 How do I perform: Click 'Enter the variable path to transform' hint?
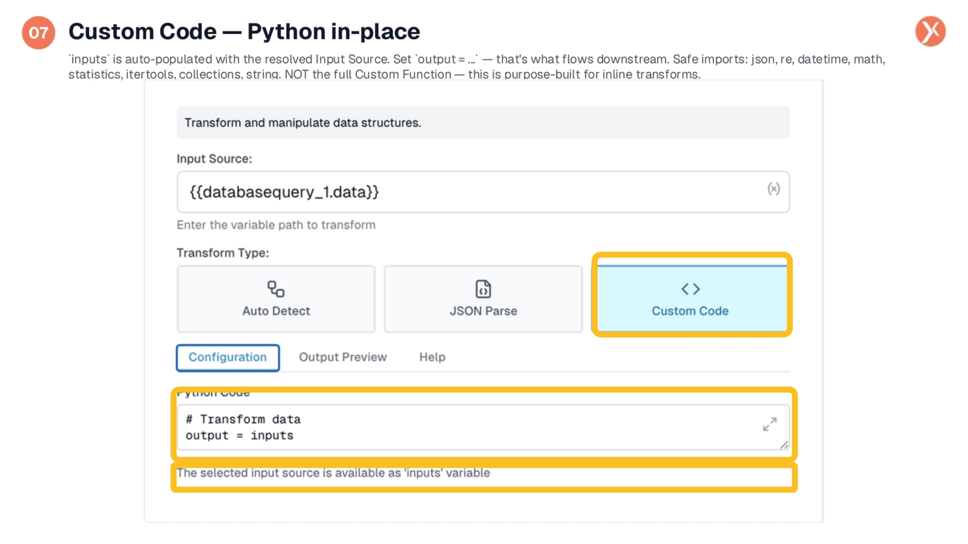point(276,225)
